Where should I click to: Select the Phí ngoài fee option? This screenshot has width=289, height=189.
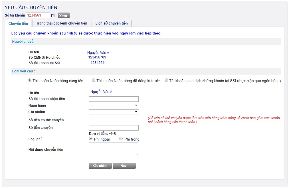[91, 139]
